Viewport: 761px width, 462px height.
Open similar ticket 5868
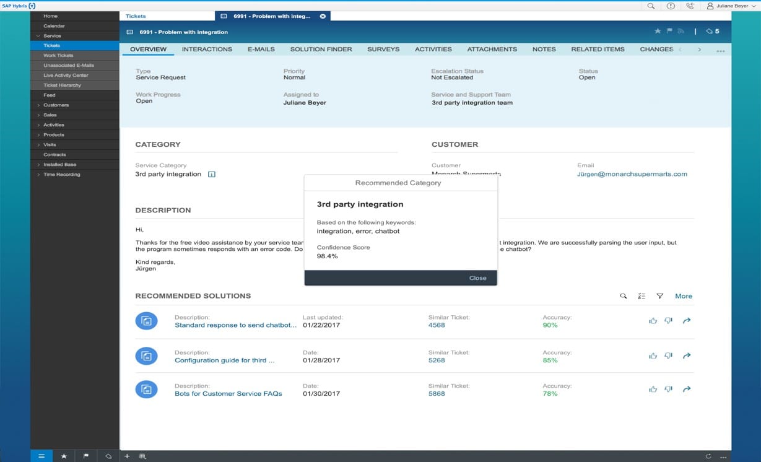437,393
